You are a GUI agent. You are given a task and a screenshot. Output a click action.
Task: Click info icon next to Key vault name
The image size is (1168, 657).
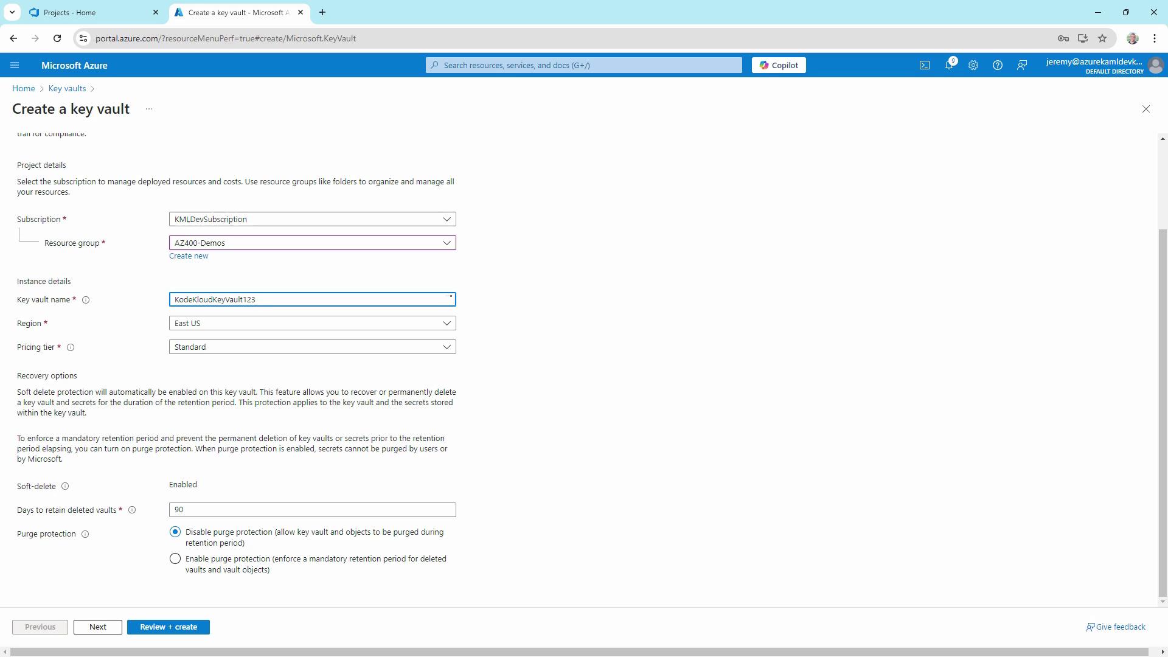(x=86, y=300)
